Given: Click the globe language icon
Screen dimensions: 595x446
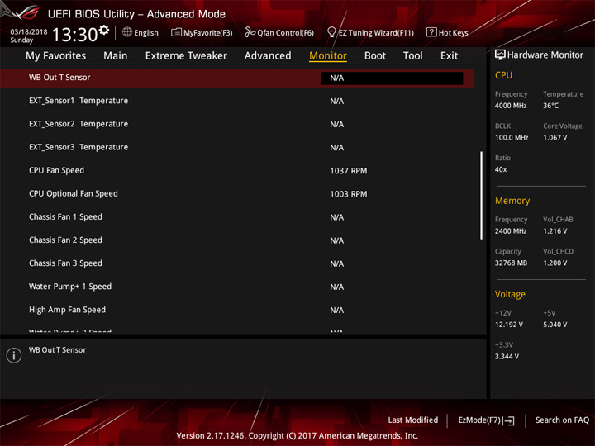Looking at the screenshot, I should [127, 32].
